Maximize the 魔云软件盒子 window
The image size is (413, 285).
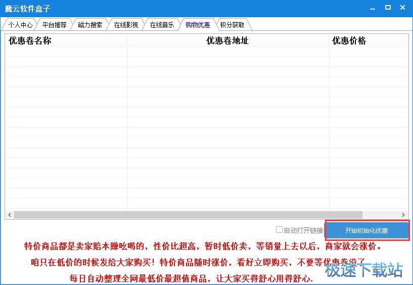click(388, 8)
